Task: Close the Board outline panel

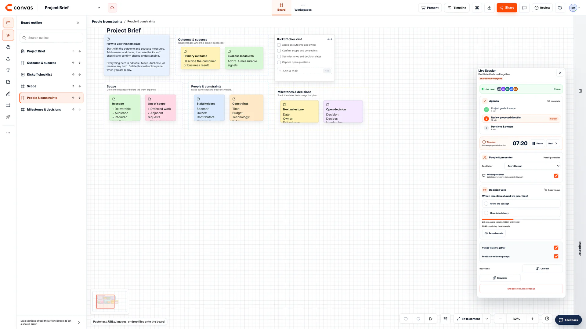Action: pos(78,23)
